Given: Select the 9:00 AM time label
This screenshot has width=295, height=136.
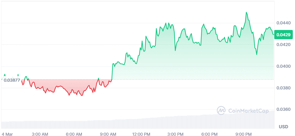Looking at the screenshot, I should click(109, 134).
